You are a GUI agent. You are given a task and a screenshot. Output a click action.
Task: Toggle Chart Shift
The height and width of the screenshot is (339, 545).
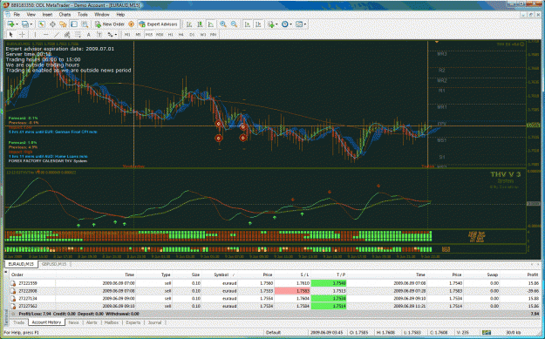(258, 24)
